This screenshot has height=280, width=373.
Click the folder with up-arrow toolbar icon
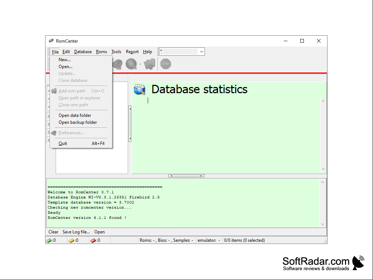click(x=150, y=64)
